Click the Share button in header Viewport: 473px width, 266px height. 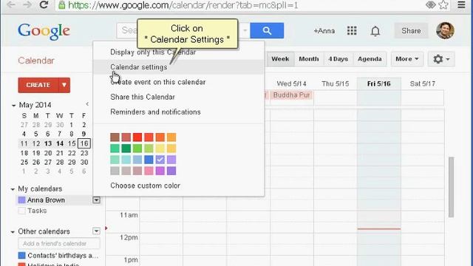point(411,31)
